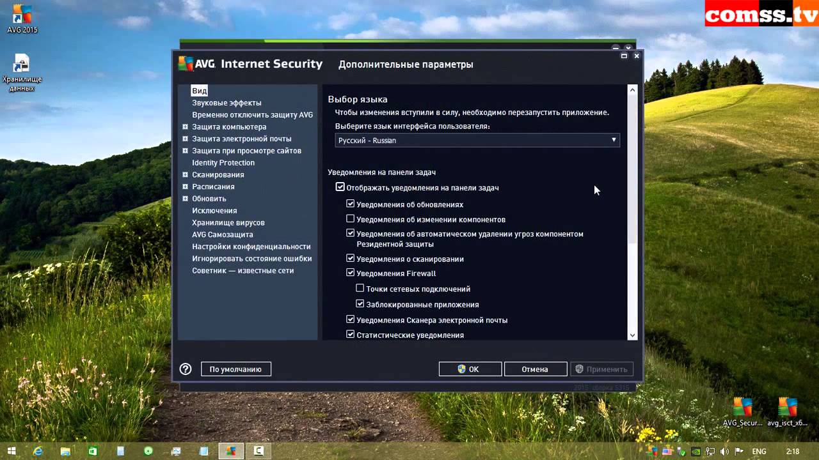Screen dimensions: 819x460
Task: Expand the Расписания tree node
Action: coord(185,187)
